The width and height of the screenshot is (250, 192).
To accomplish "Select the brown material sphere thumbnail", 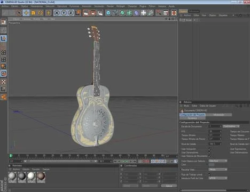I will 41,176.
